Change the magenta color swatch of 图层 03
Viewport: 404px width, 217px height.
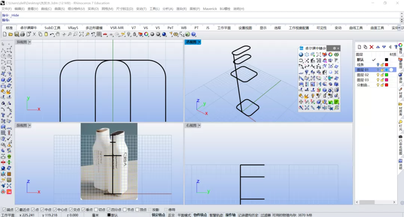(x=386, y=80)
